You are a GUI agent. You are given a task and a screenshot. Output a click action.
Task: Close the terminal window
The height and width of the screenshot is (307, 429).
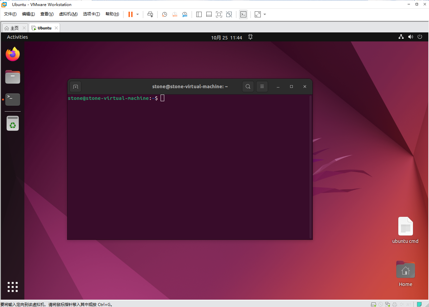(x=305, y=87)
